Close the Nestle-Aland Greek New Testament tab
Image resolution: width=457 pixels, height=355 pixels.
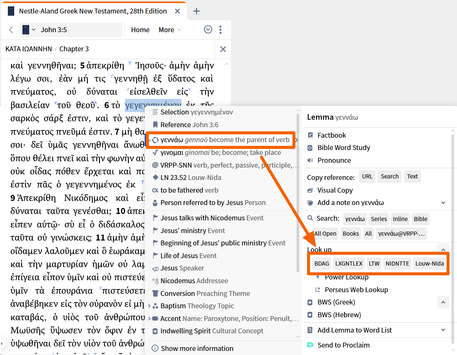point(178,11)
